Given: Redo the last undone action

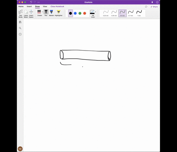Looking at the screenshot, I should pos(35,2).
